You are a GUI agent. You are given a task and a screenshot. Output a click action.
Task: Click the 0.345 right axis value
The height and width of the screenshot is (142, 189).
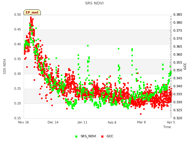(x=178, y=78)
